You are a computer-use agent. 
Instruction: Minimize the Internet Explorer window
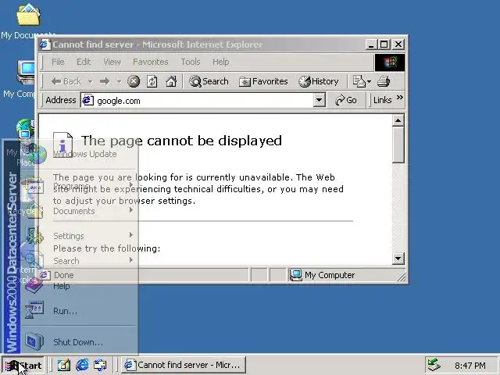tap(370, 45)
